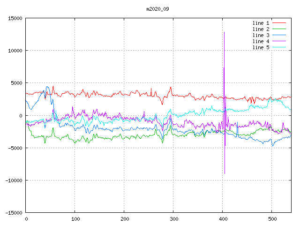Select the green line 2 legend sample

coord(279,29)
